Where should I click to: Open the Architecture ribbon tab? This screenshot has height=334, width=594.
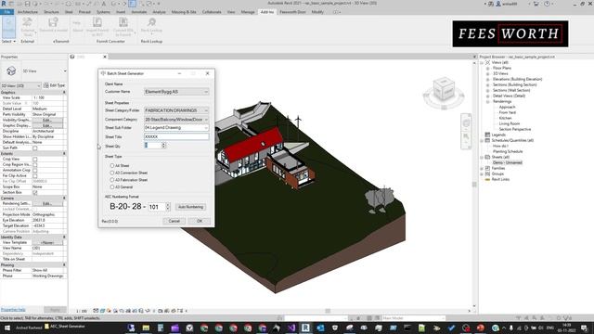tap(28, 12)
